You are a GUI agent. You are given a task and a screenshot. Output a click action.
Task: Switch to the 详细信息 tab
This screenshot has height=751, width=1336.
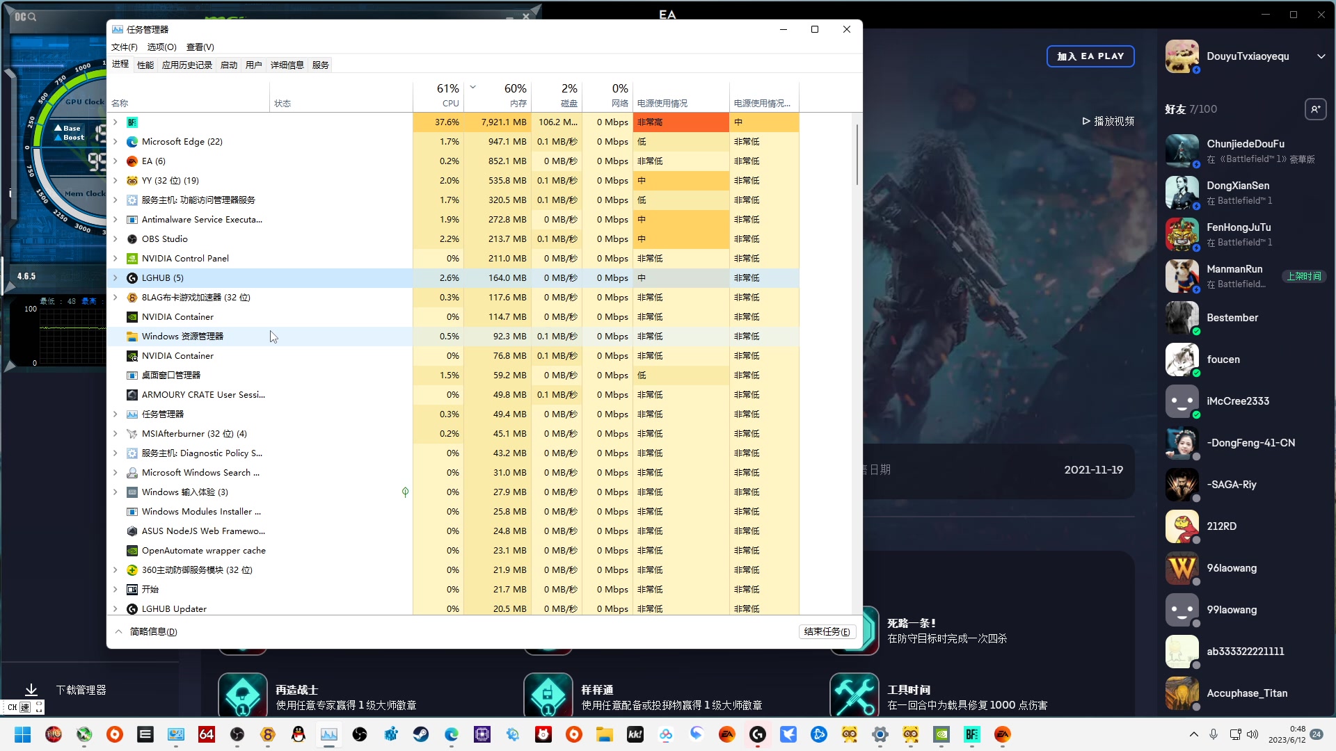point(287,65)
